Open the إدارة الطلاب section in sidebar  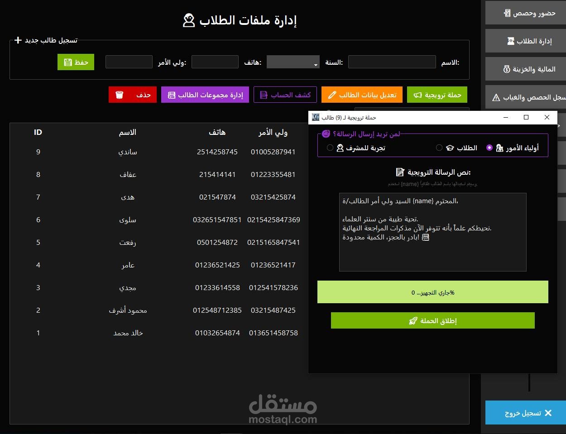pyautogui.click(x=525, y=41)
